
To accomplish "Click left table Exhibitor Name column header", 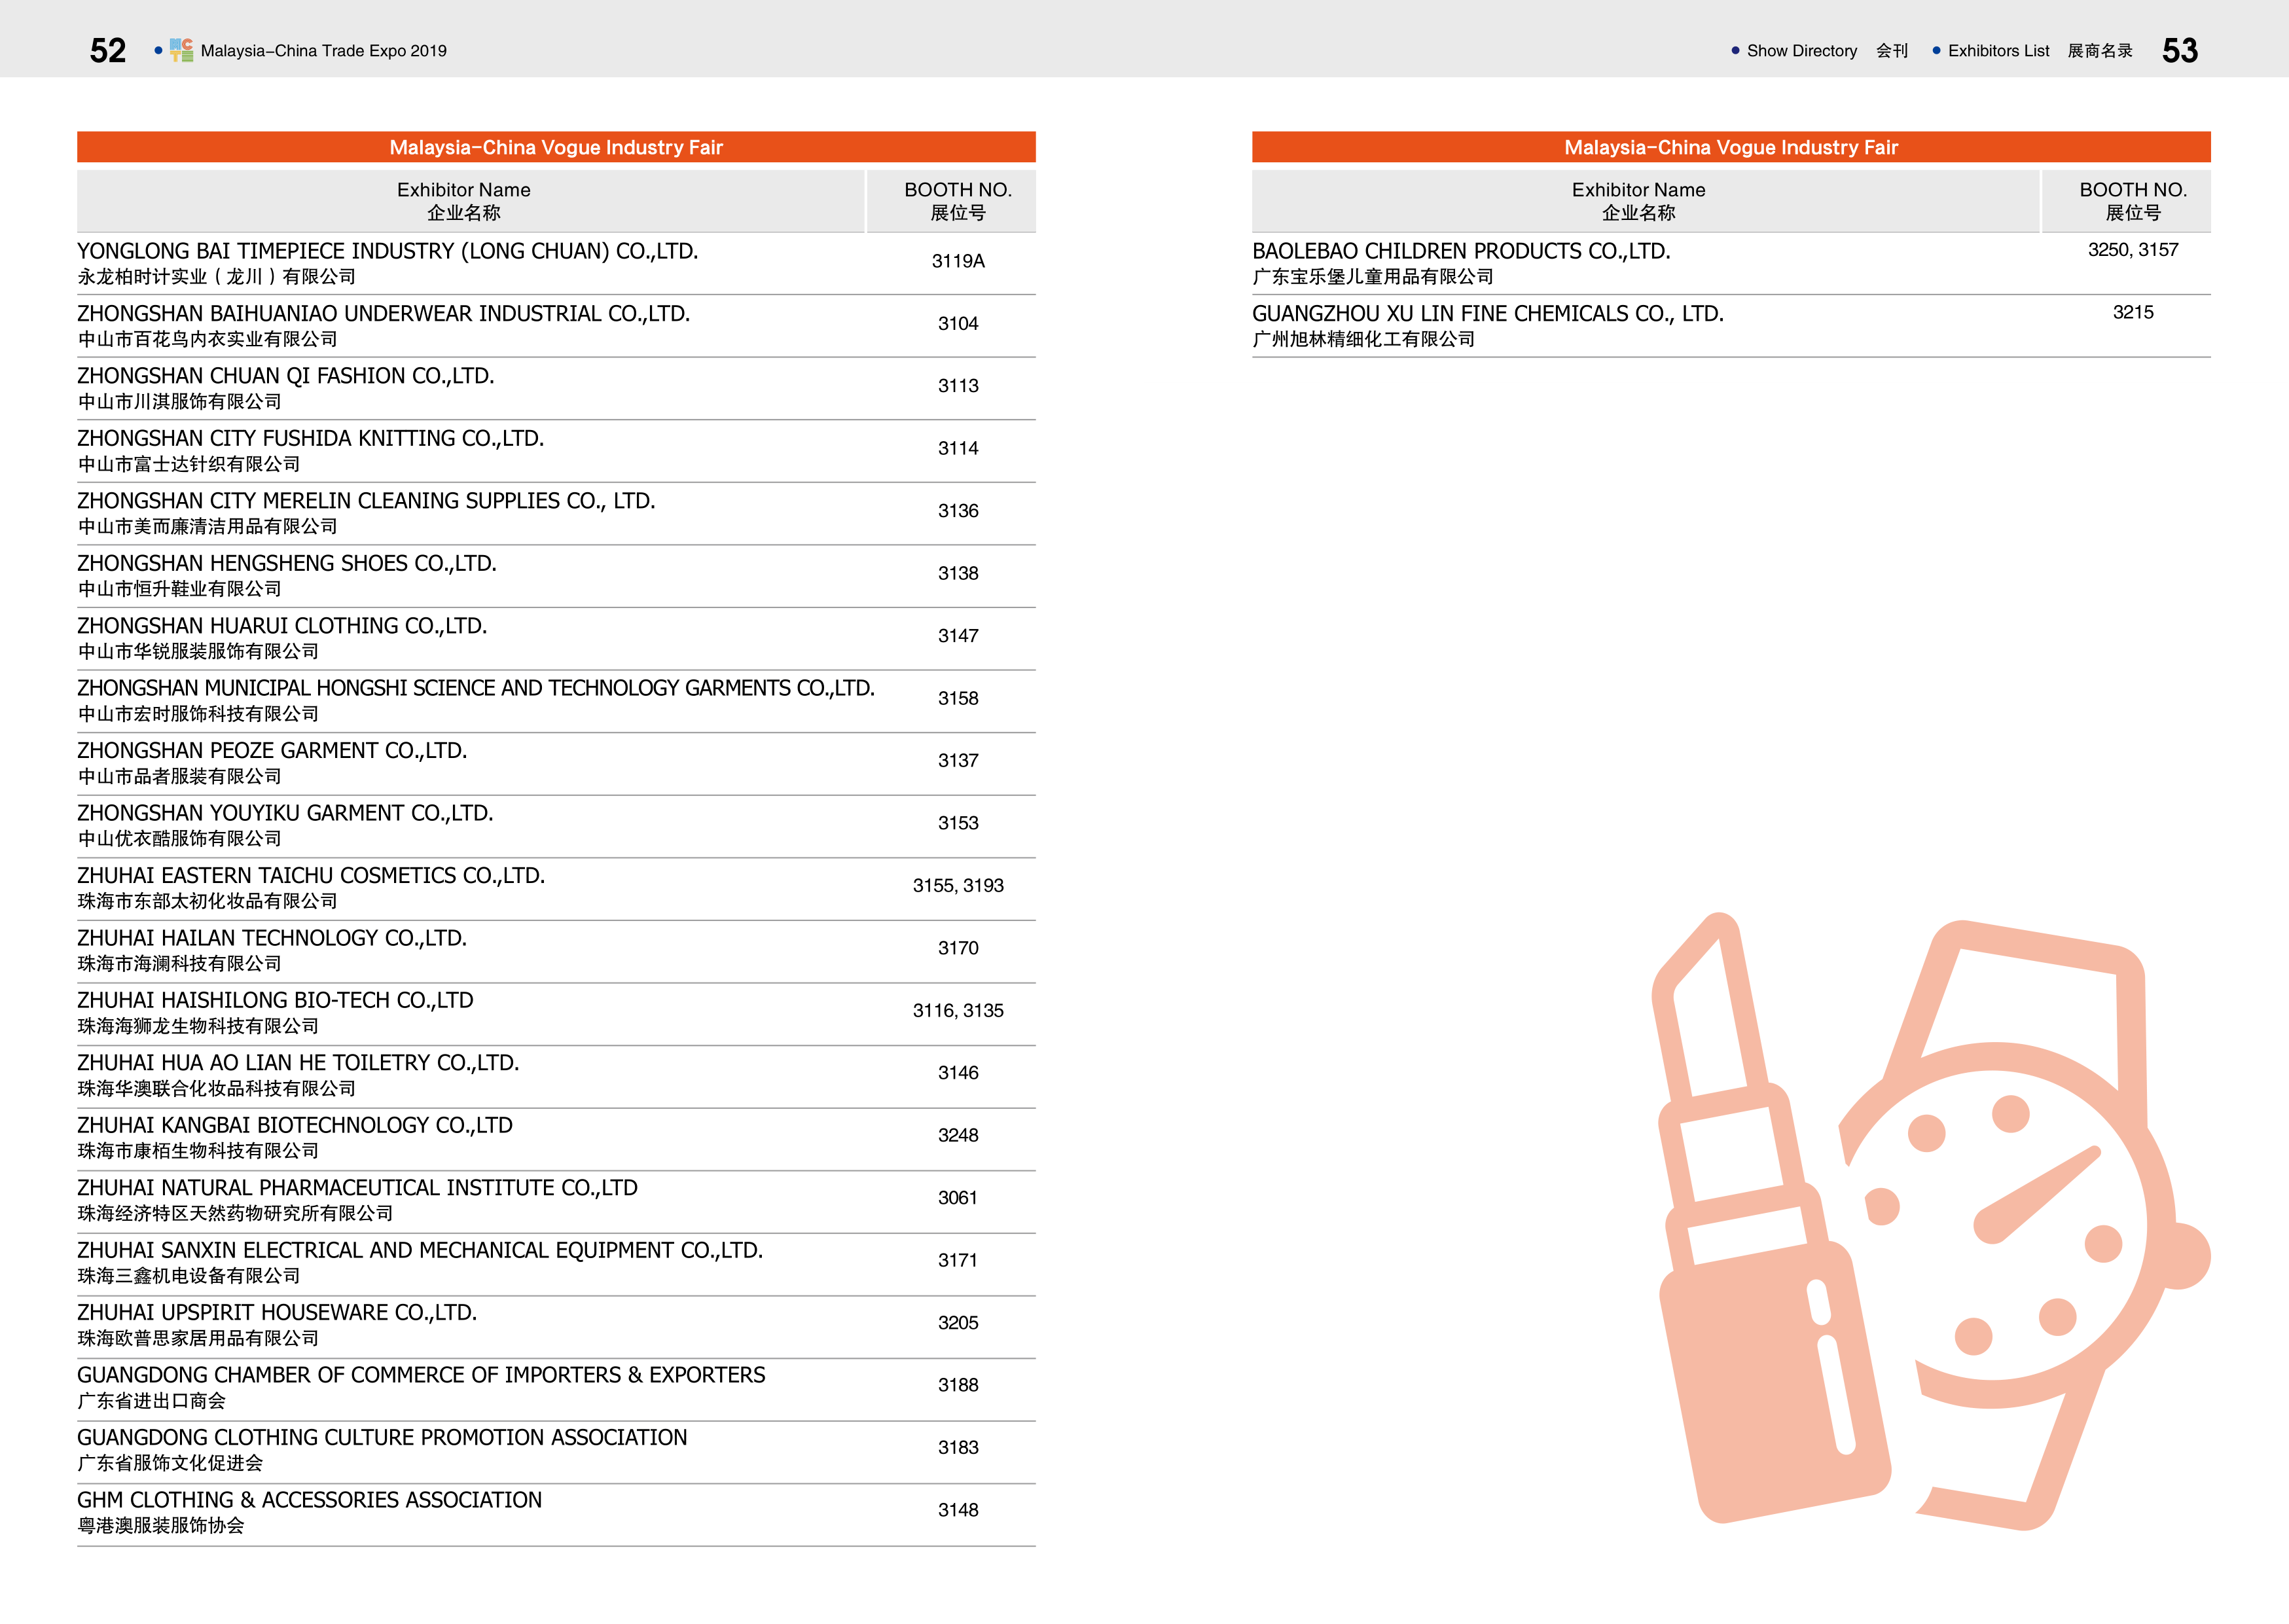I will coord(470,201).
